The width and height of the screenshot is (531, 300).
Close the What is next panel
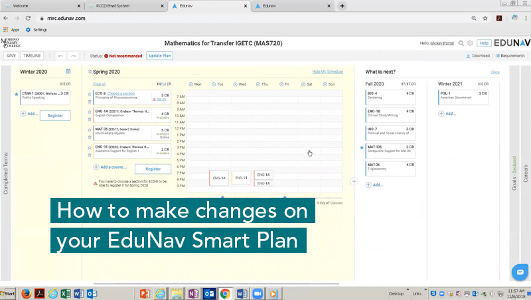(x=494, y=72)
